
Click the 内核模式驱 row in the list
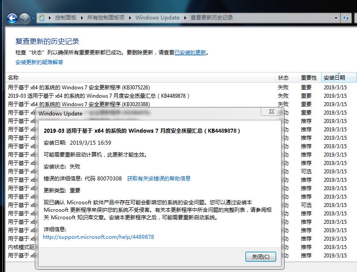click(21, 247)
